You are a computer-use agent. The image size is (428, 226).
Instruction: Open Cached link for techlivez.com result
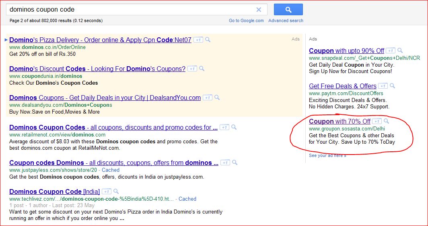pyautogui.click(x=187, y=199)
